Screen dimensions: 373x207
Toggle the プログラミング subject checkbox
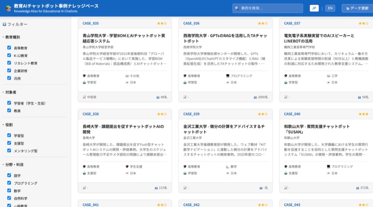click(x=9, y=183)
